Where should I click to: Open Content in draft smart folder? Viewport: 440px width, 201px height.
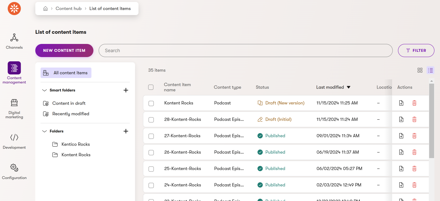coord(64,103)
